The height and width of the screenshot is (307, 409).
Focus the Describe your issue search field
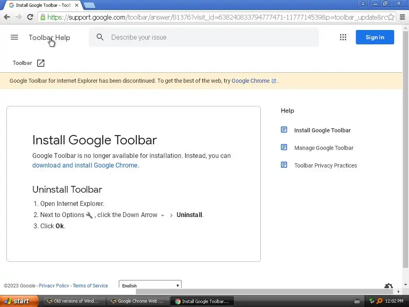[x=204, y=37]
